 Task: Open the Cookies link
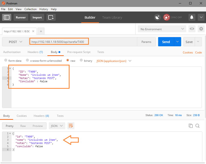point(188,52)
